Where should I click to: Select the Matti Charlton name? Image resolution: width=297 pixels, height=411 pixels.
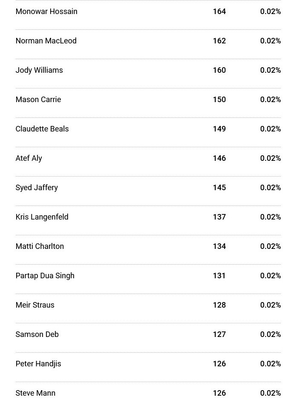[x=40, y=246]
